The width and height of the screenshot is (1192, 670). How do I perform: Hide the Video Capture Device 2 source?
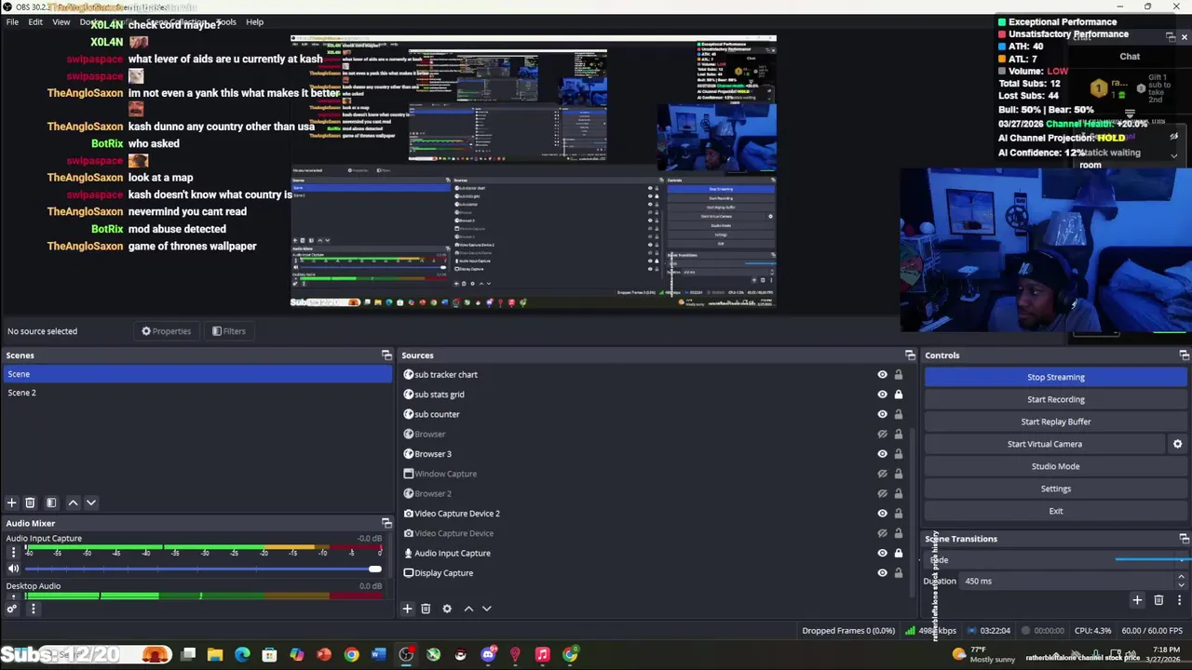(x=882, y=514)
